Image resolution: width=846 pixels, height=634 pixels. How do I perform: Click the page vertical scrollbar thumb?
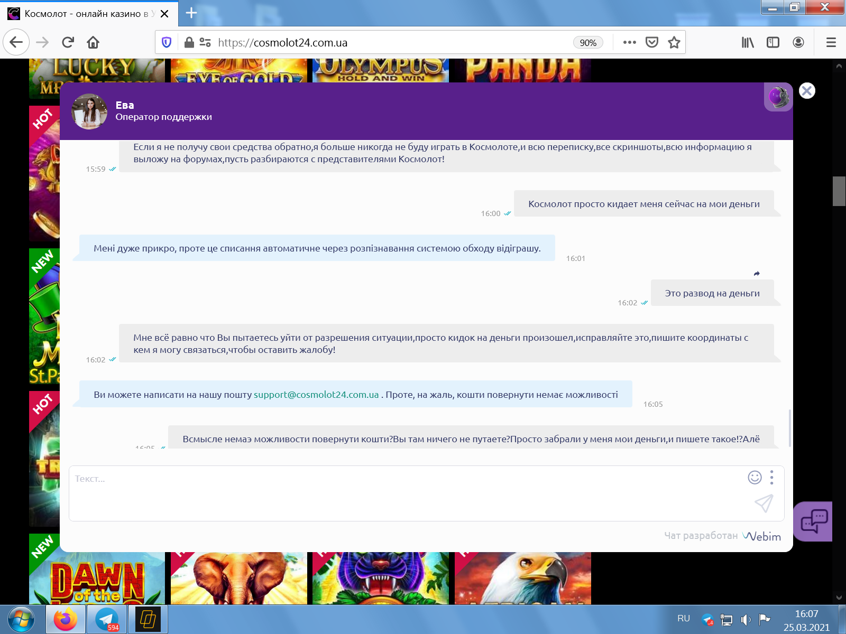839,191
